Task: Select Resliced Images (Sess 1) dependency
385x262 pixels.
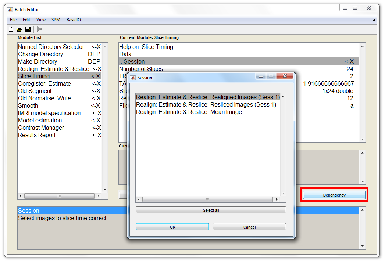Action: pyautogui.click(x=206, y=105)
